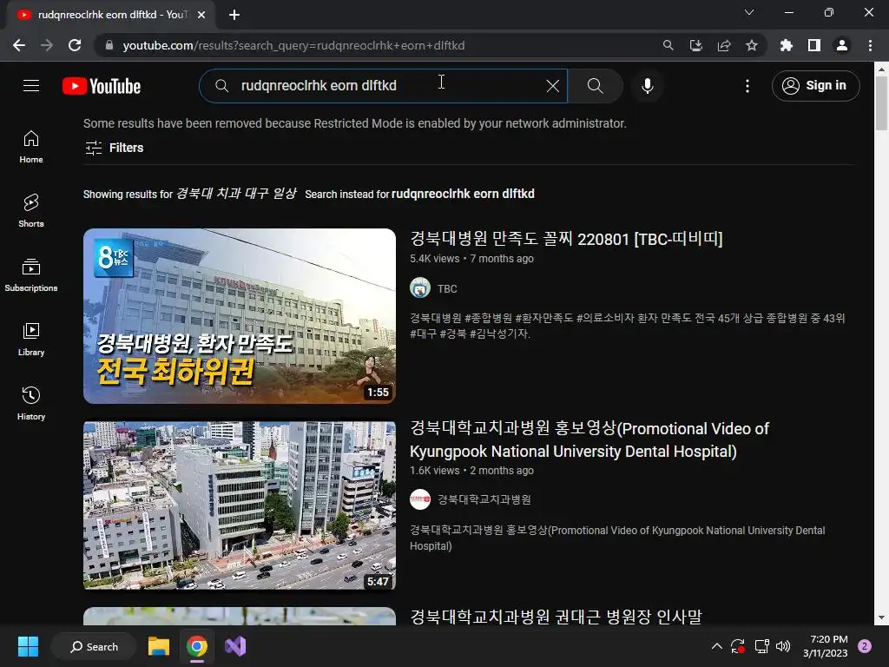Viewport: 889px width, 667px height.
Task: Open Chrome extensions puzzle icon
Action: (787, 45)
